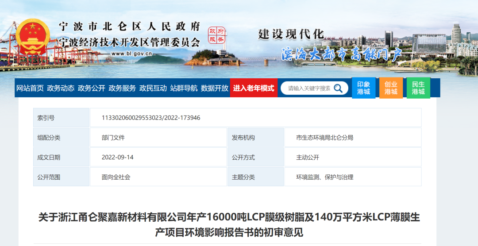The width and height of the screenshot is (478, 246).
Task: Go to 政务服务 section
Action: point(122,88)
